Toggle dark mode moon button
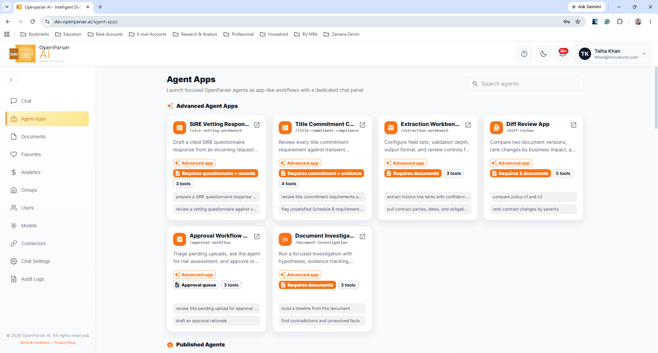This screenshot has height=353, width=658. click(x=543, y=54)
